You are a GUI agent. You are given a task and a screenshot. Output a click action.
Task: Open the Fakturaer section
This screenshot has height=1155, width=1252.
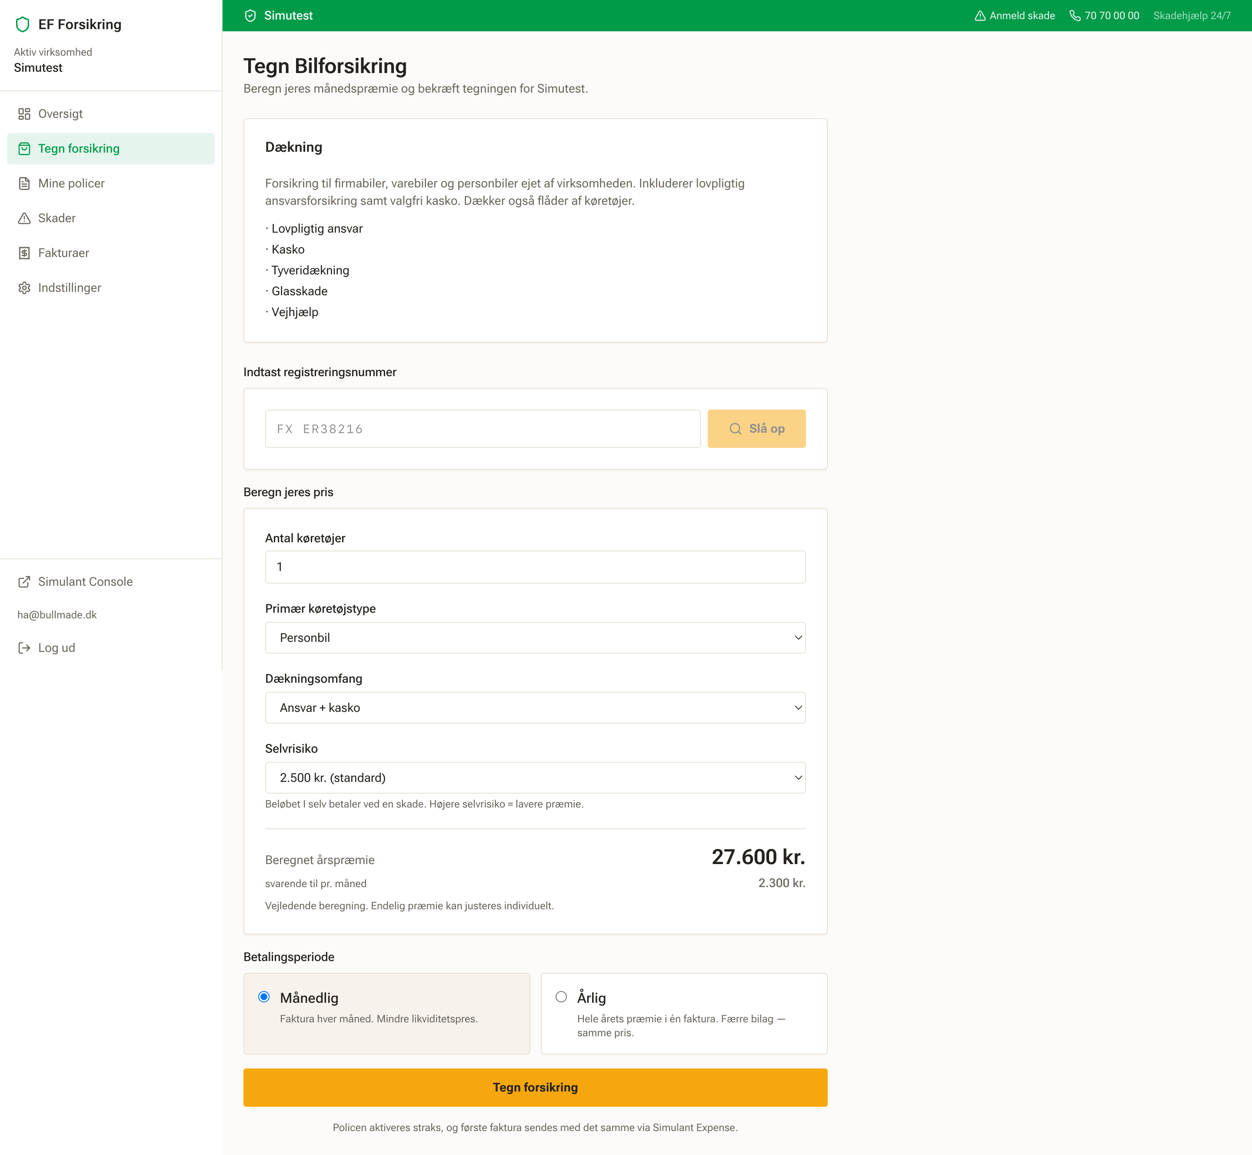110,253
